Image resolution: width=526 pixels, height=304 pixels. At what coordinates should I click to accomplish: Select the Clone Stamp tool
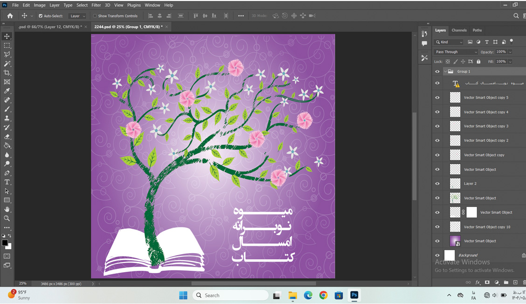tap(7, 118)
